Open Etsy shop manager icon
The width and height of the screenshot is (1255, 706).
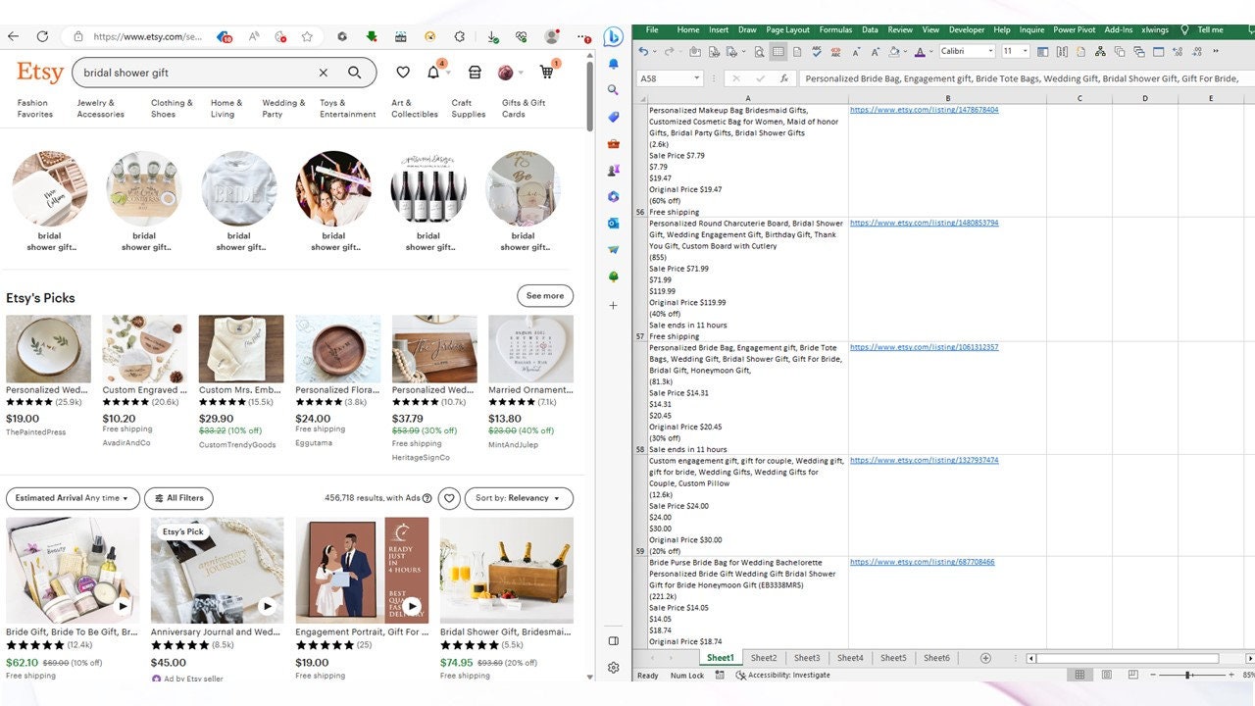click(x=475, y=73)
